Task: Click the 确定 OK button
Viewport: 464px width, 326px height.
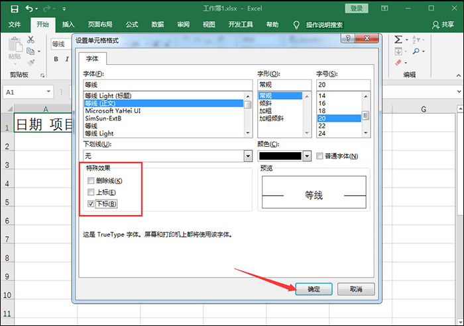Action: click(314, 289)
